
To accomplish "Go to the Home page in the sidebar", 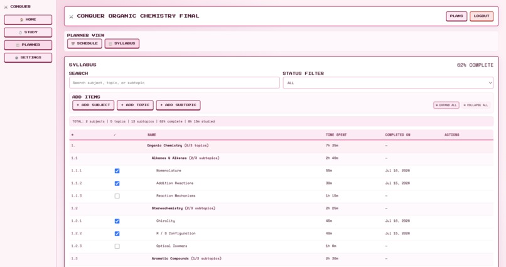I will [x=28, y=19].
